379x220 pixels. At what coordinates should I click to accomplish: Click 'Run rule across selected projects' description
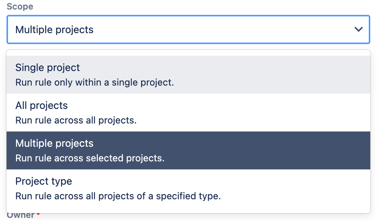(90, 158)
